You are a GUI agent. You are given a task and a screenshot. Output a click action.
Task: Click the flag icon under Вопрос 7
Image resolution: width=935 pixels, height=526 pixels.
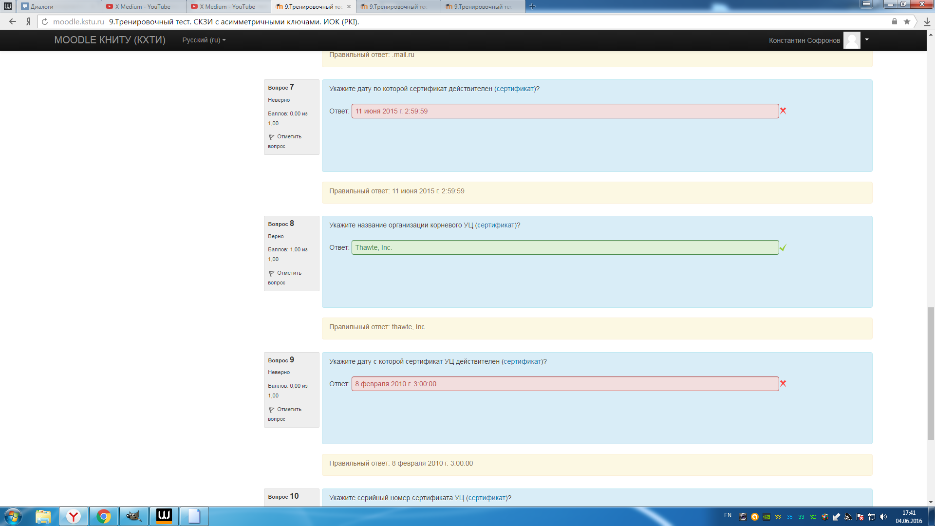pyautogui.click(x=271, y=137)
